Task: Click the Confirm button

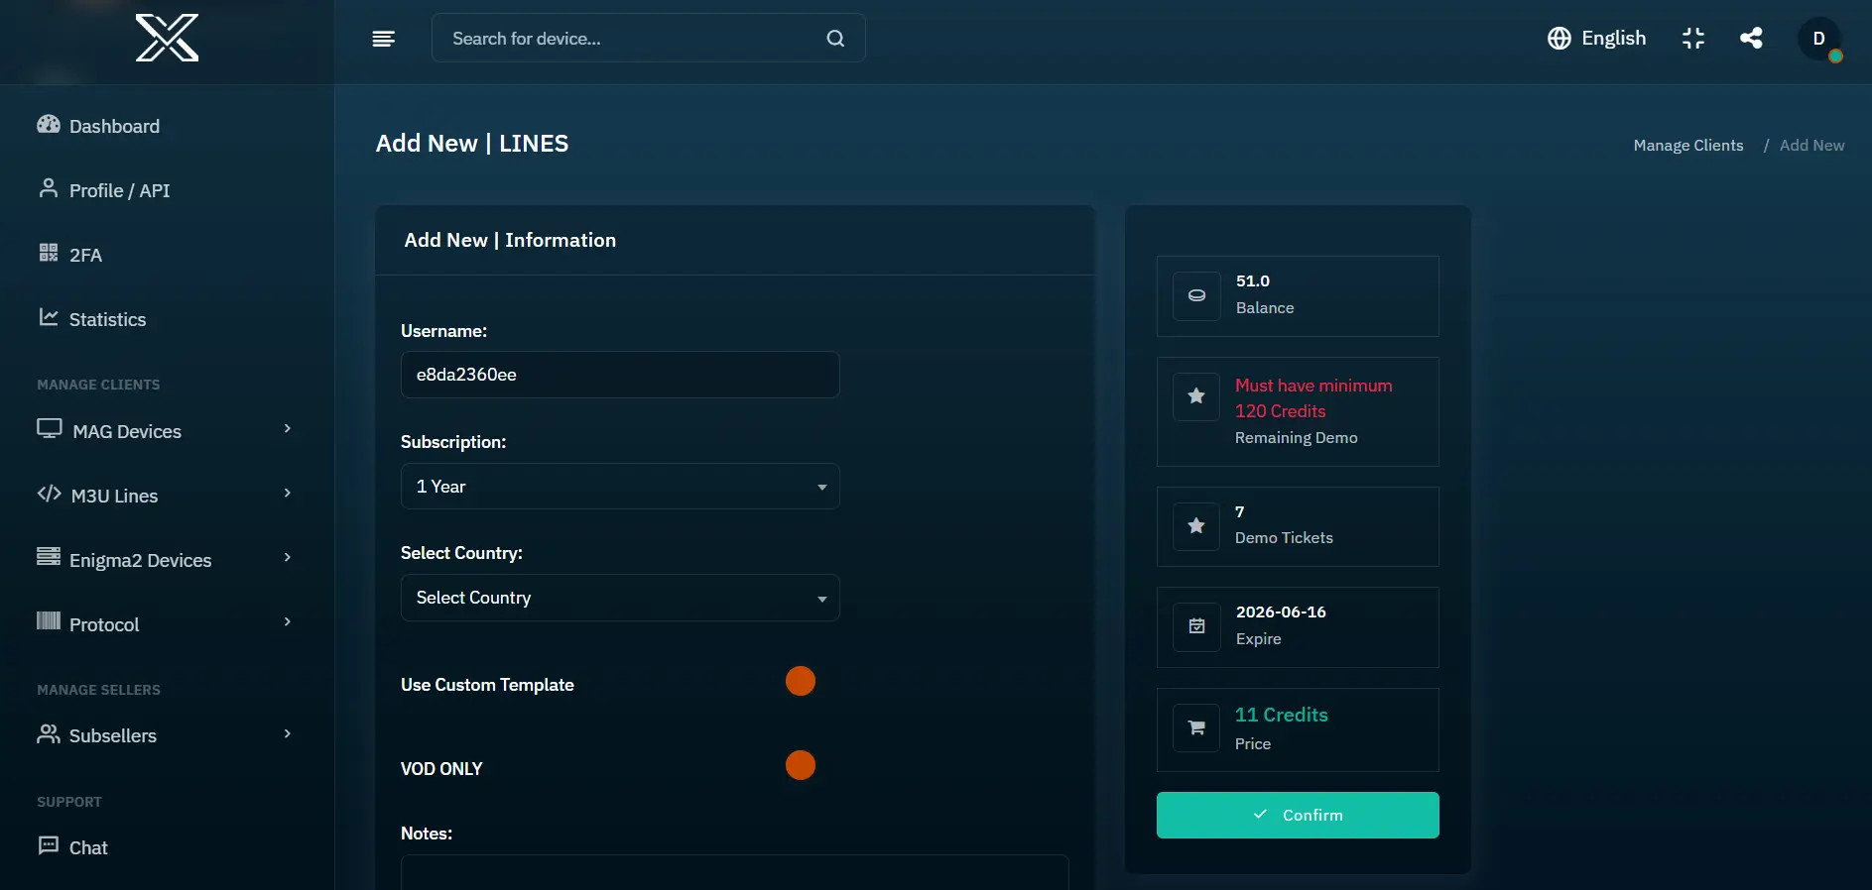Action: point(1298,815)
